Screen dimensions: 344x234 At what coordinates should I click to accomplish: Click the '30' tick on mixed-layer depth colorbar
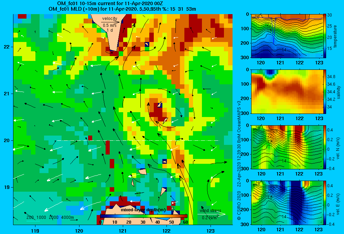tap(143, 222)
